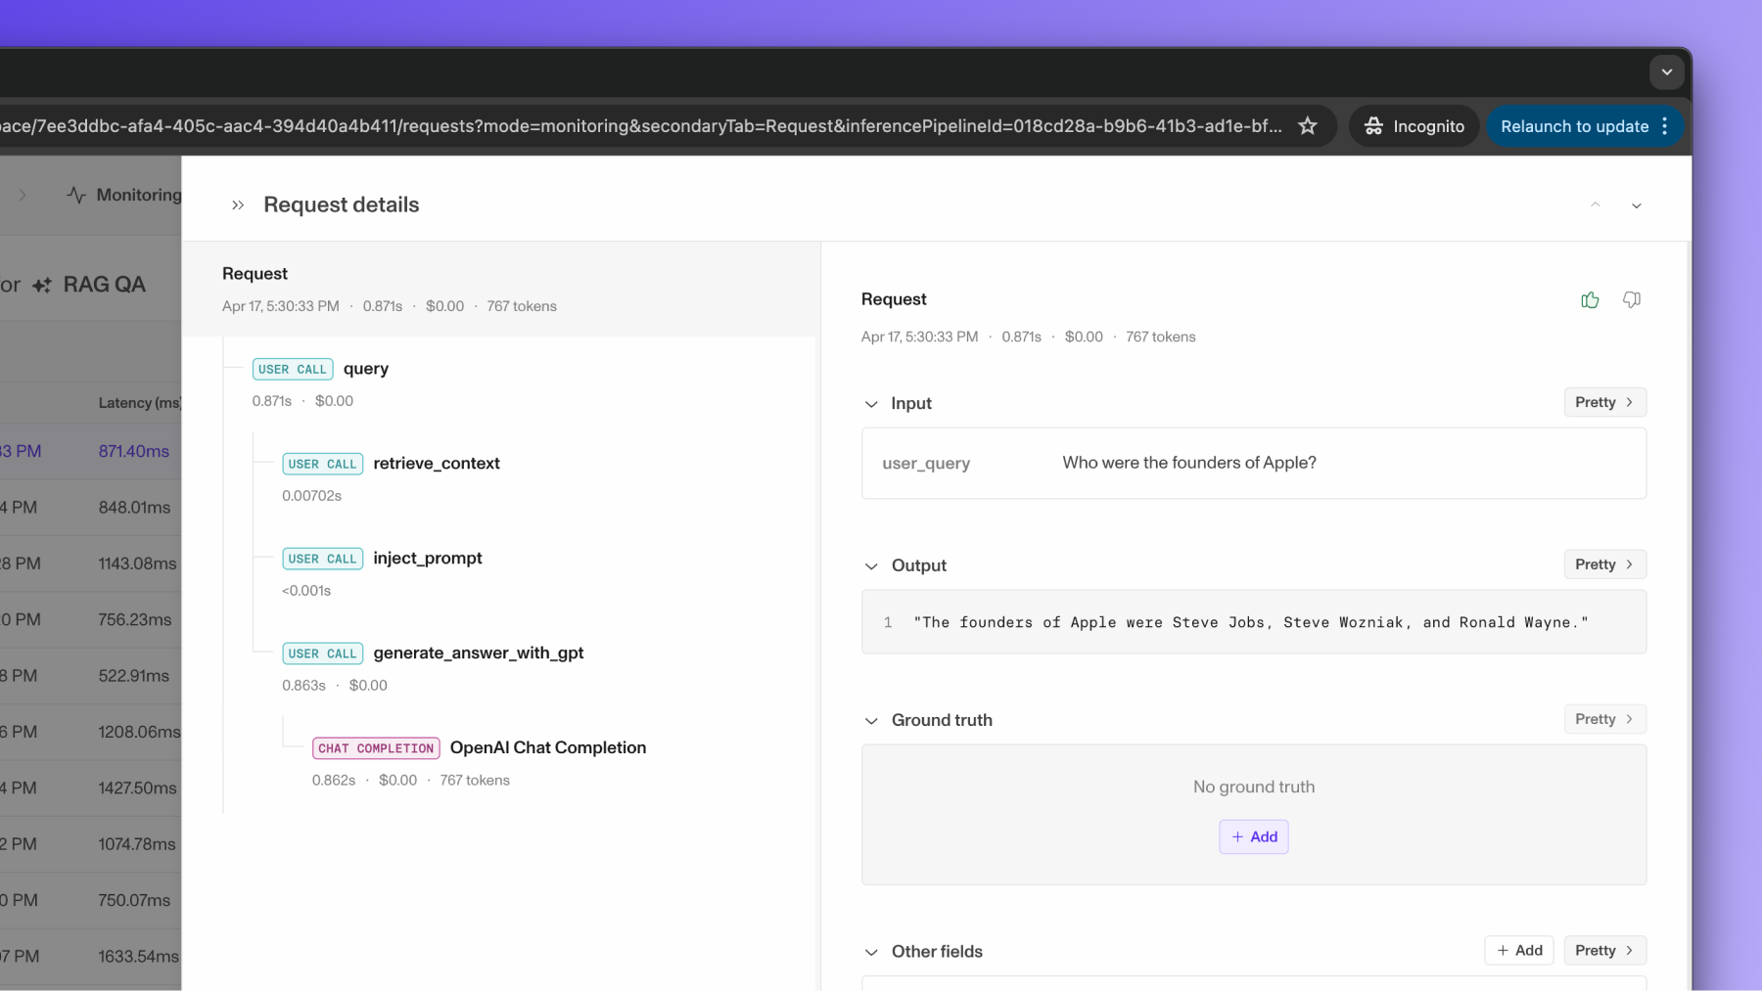Select the row with 1633.54ms latency
The height and width of the screenshot is (991, 1762).
coord(91,956)
